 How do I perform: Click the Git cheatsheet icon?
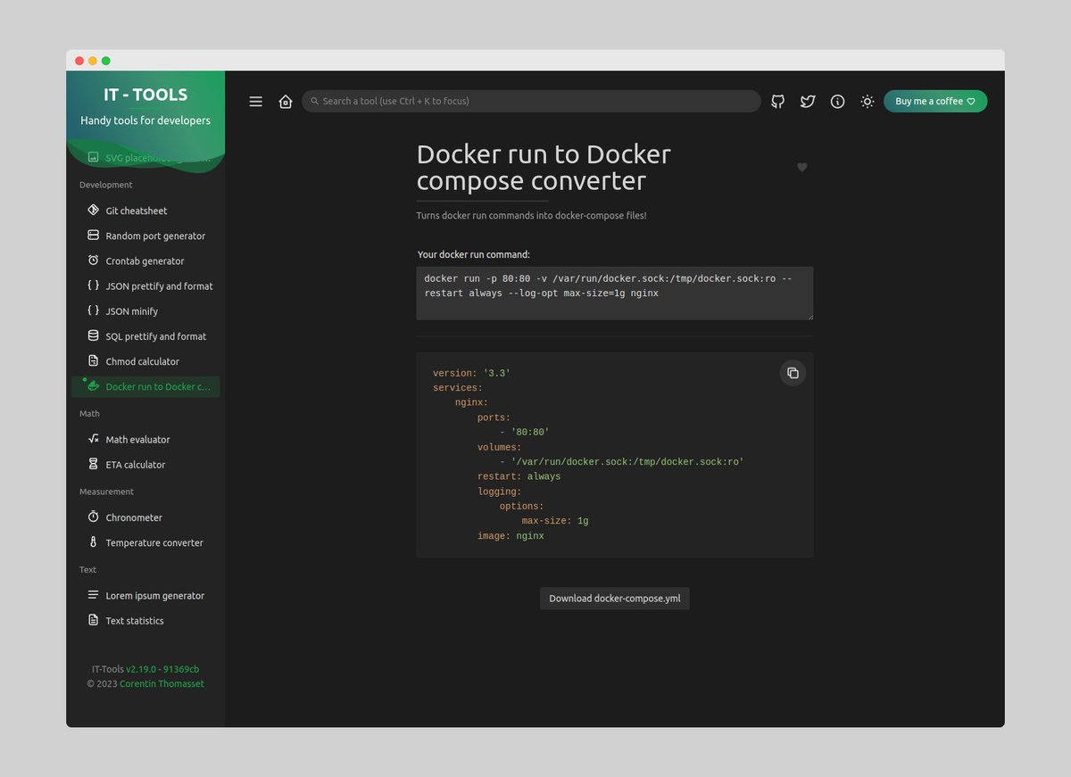[x=94, y=210]
